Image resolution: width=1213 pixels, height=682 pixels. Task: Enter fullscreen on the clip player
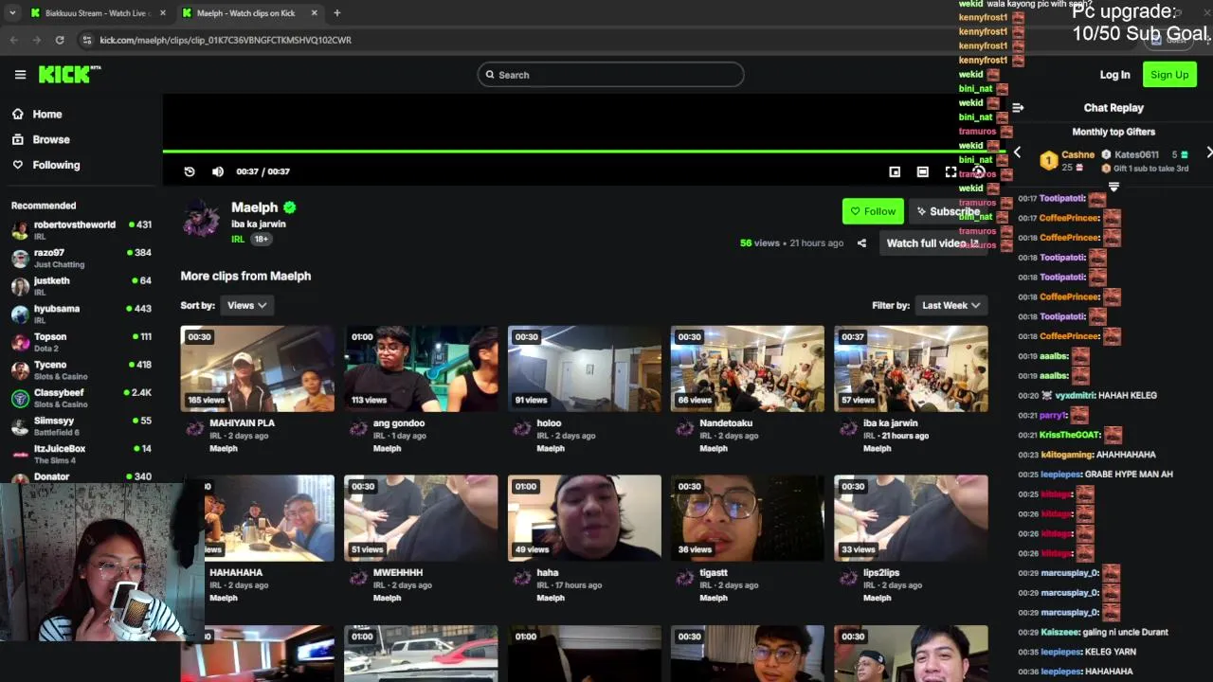coord(950,171)
